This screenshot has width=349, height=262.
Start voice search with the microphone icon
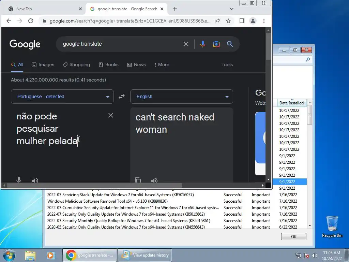(x=202, y=44)
